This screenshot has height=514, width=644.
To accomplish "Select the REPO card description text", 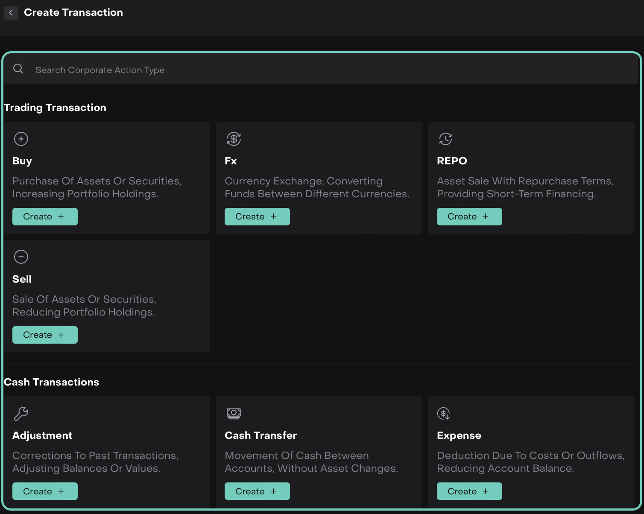I will coord(525,187).
